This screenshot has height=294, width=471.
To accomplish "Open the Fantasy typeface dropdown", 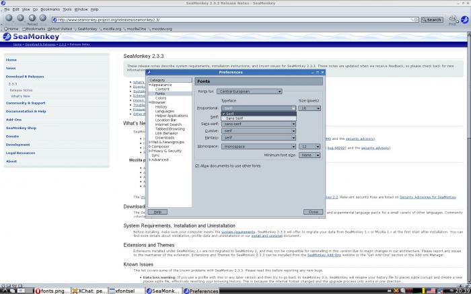I will (x=258, y=137).
